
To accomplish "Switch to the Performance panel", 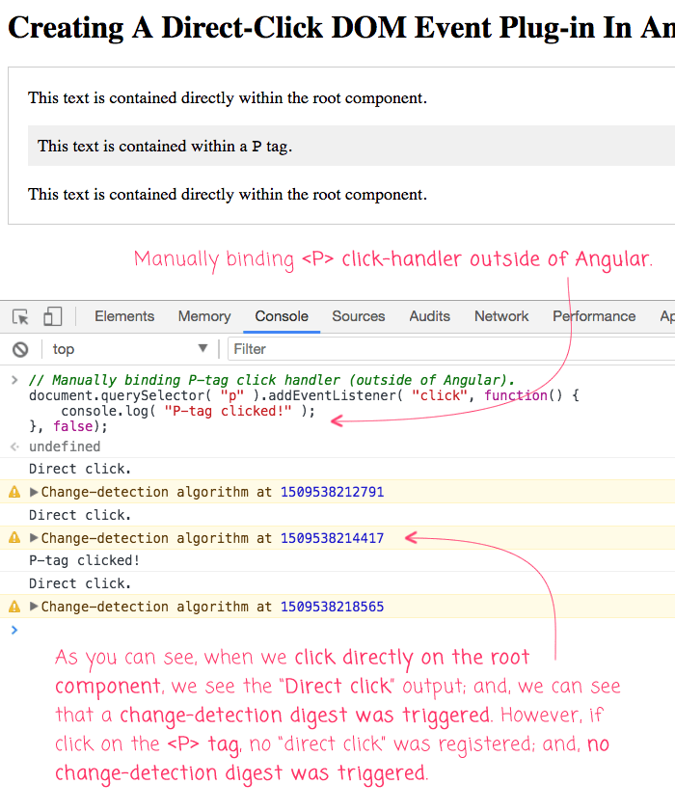I will click(594, 316).
